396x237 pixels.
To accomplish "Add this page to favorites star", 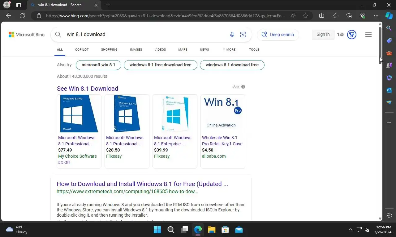I will point(305,16).
